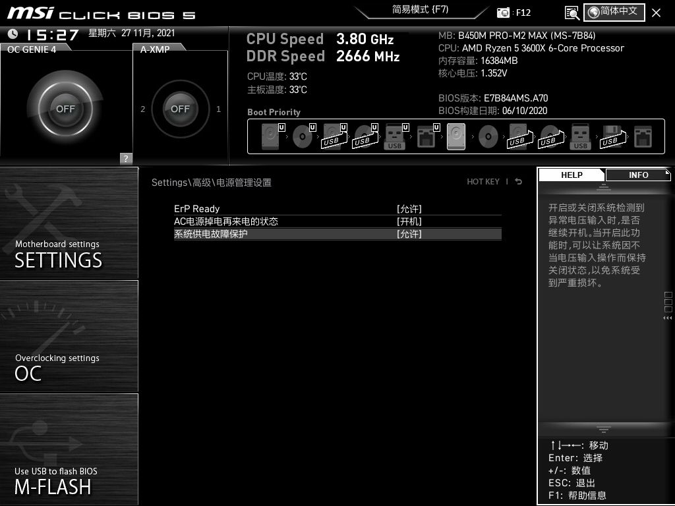
Task: Click the '+/-: 数值' key hint
Action: (569, 470)
